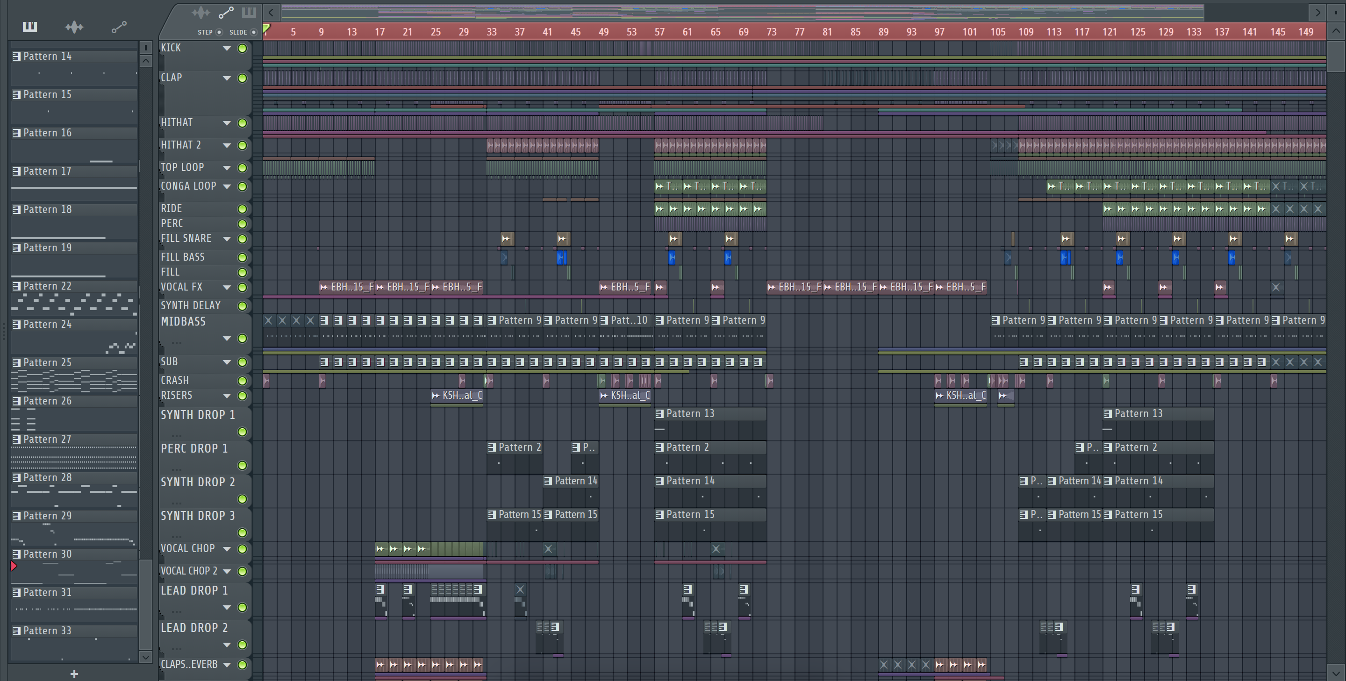
Task: Select the Pattern 14 piano icon in picker
Action: tap(17, 56)
